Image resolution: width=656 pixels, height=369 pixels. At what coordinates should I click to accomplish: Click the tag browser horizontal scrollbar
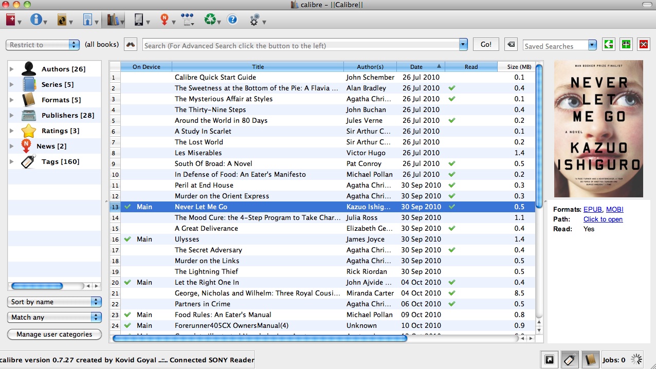[37, 286]
